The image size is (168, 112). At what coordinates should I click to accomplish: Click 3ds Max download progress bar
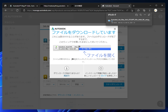coord(130,21)
